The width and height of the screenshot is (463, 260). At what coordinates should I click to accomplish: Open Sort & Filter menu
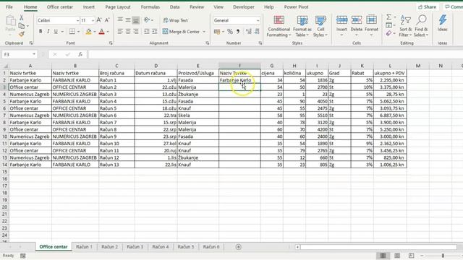pyautogui.click(x=405, y=26)
